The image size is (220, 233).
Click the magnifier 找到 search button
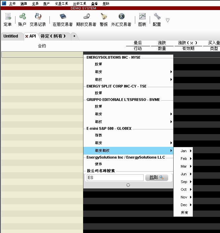(x=157, y=177)
